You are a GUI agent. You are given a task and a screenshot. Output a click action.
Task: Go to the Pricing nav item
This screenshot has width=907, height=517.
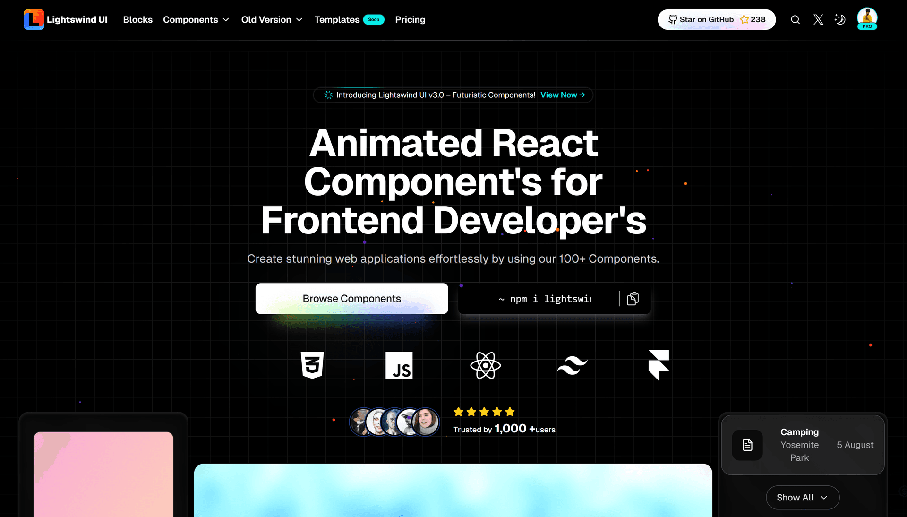point(410,20)
